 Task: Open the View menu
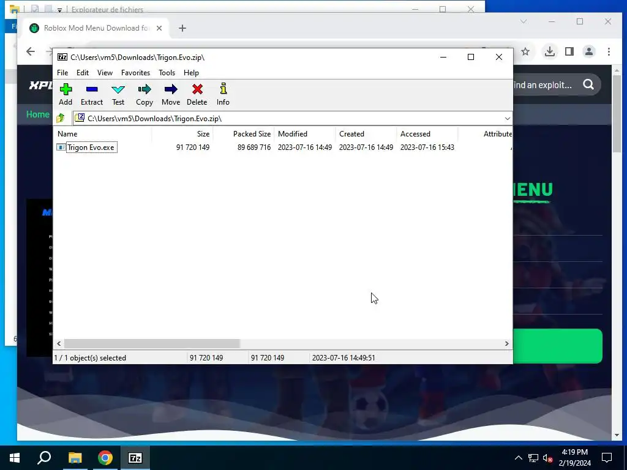tap(105, 73)
